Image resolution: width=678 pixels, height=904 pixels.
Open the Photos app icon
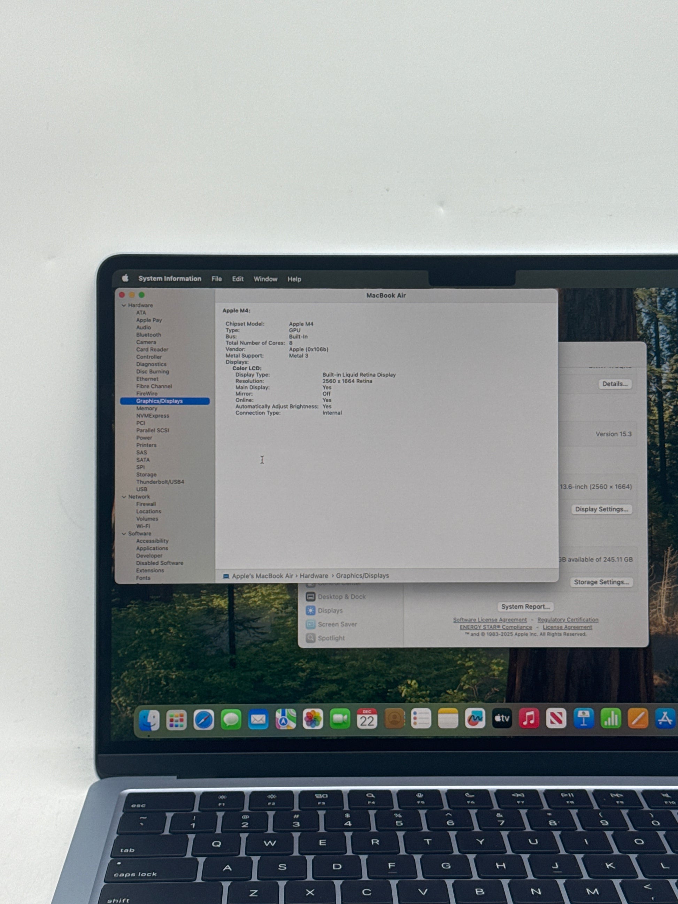coord(313,720)
